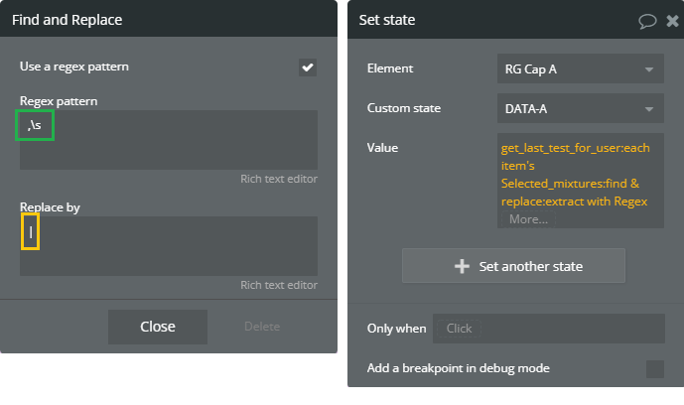
Task: Open the comment bubble in Set state
Action: point(648,20)
